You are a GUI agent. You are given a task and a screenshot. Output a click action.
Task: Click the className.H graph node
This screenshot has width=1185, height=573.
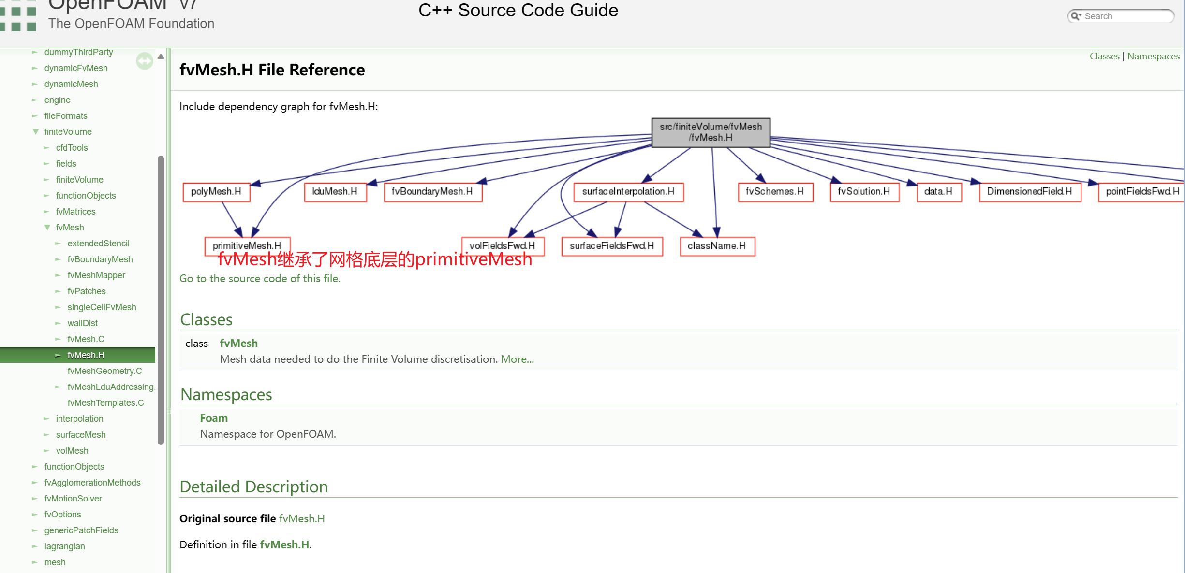[x=717, y=246]
